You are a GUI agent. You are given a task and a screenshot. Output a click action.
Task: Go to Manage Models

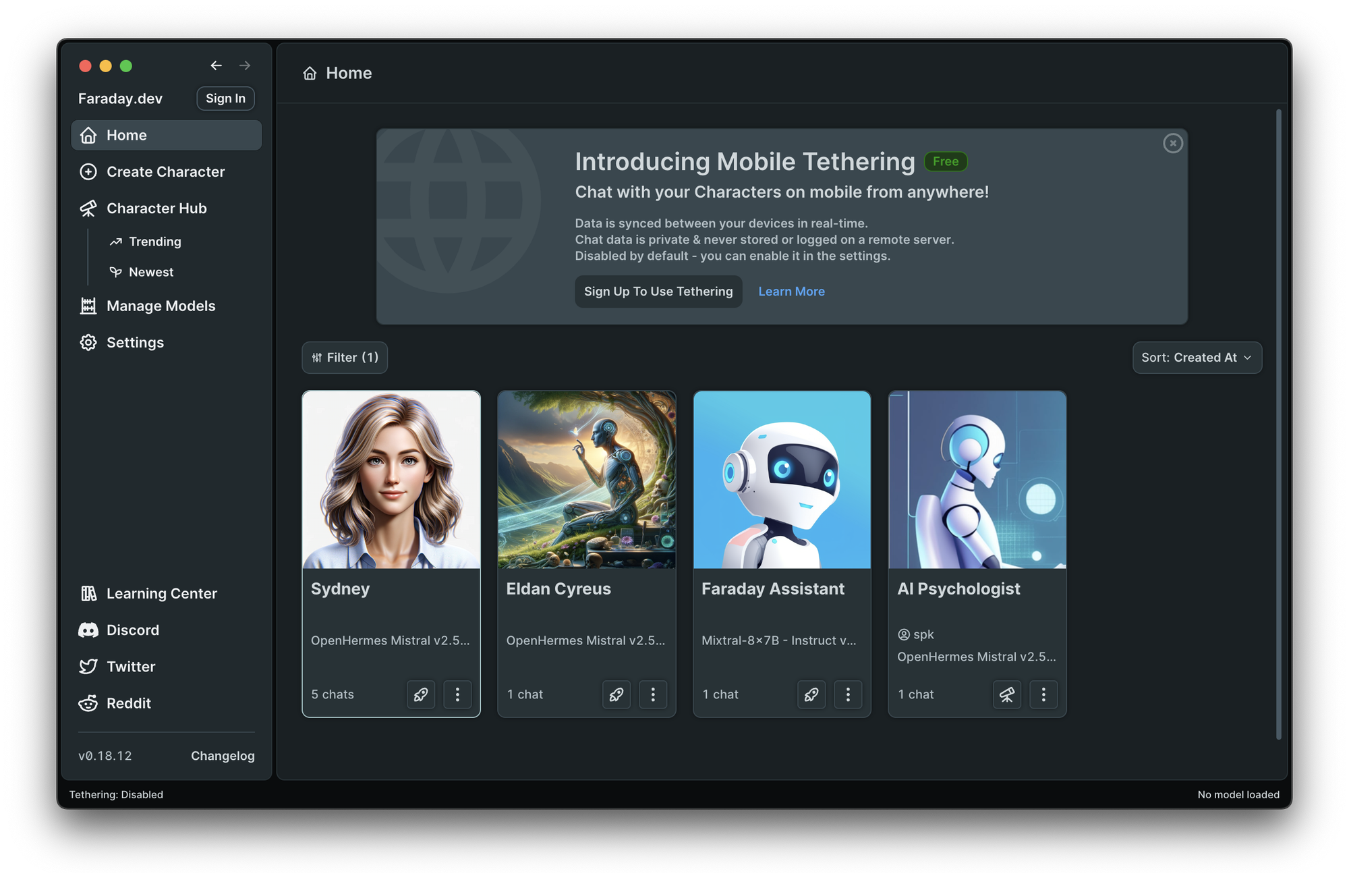161,306
